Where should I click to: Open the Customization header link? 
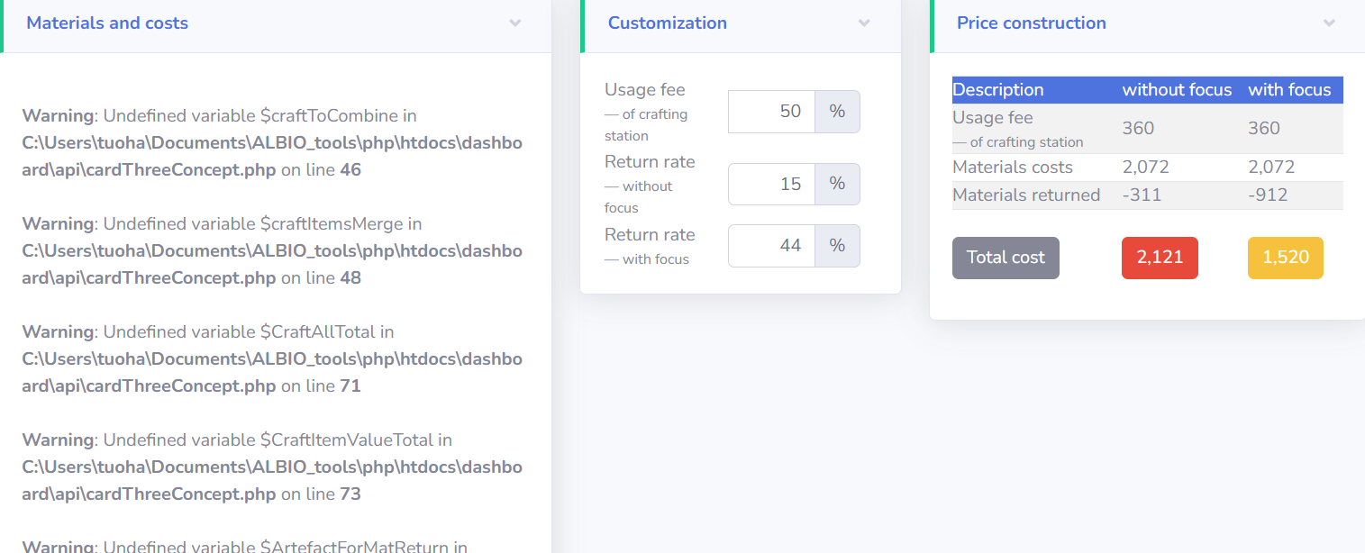[668, 23]
